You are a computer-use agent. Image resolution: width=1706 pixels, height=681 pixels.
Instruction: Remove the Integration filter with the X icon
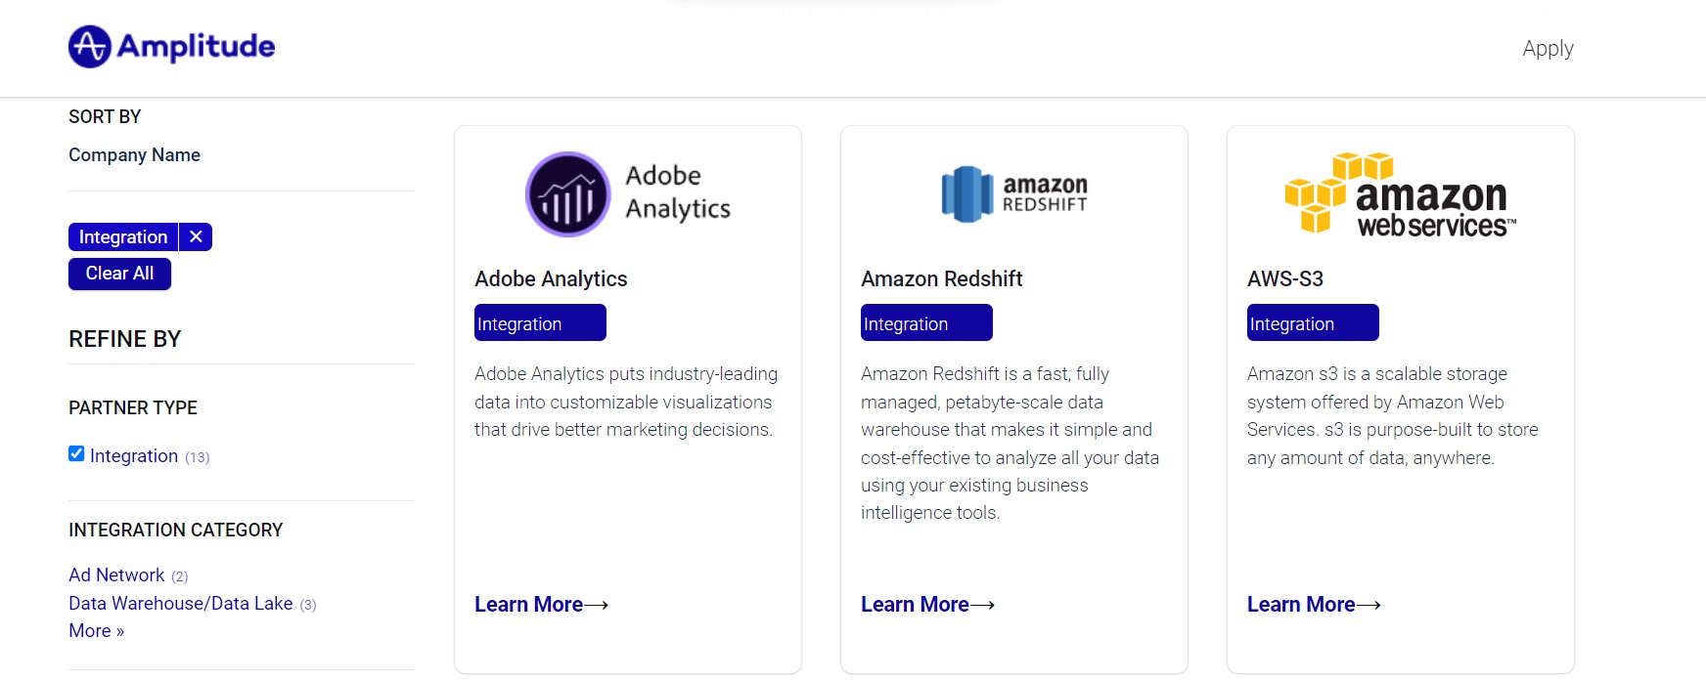(196, 236)
